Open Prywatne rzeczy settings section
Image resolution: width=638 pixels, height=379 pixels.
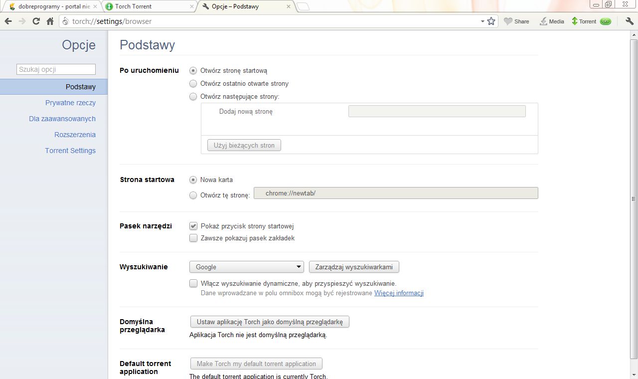click(x=70, y=103)
